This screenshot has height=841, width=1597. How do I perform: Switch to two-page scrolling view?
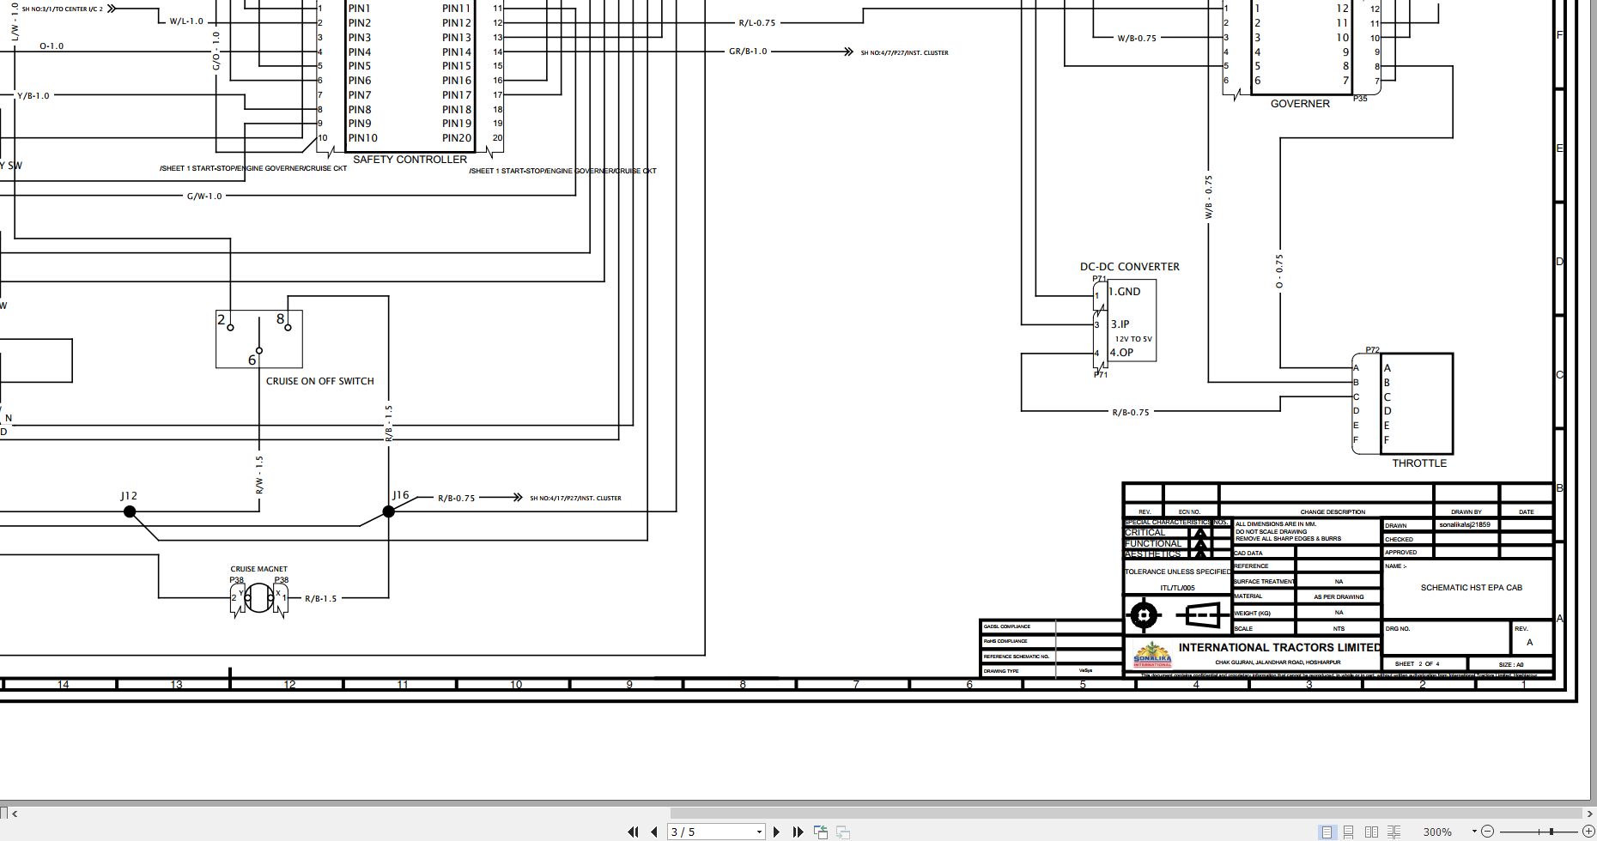1394,832
